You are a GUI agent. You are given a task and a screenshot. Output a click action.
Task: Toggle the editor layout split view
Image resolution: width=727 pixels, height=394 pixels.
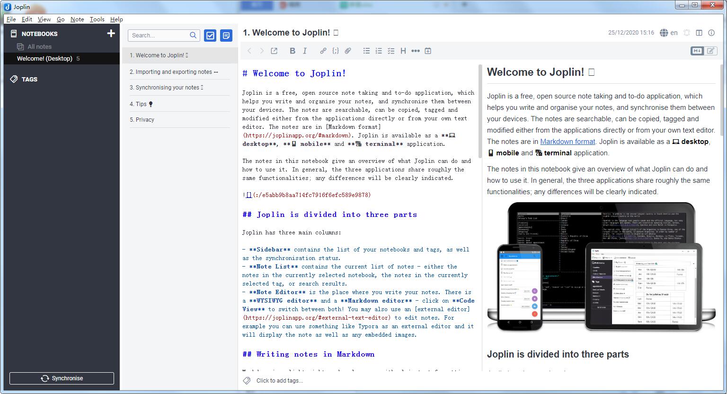pyautogui.click(x=699, y=33)
